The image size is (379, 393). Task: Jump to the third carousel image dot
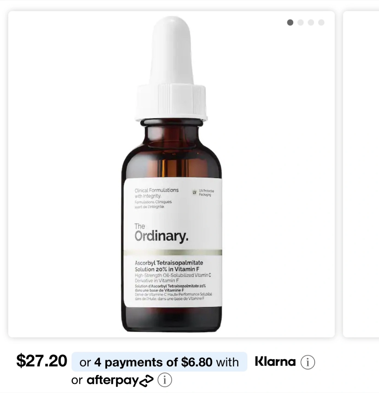311,22
